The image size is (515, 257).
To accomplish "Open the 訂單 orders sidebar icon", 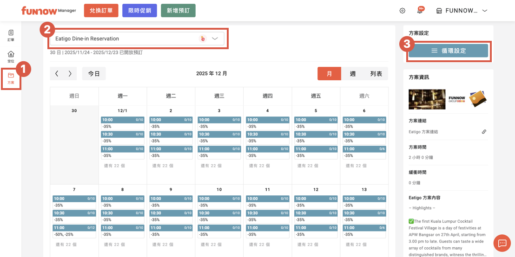I will (x=11, y=35).
